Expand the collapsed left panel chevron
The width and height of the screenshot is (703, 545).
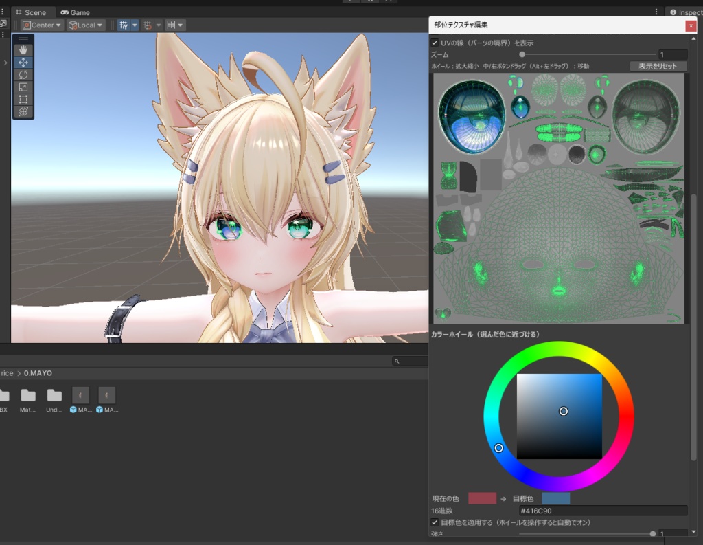tap(5, 63)
